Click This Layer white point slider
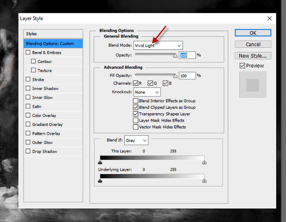Viewport: 286px width, 222px height. pos(204,162)
